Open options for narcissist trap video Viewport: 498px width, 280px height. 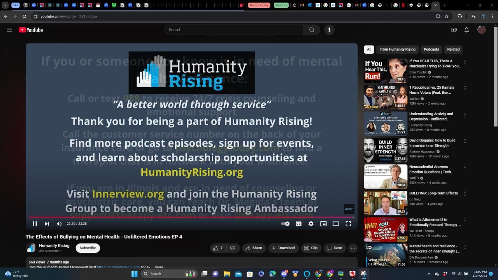point(465,62)
